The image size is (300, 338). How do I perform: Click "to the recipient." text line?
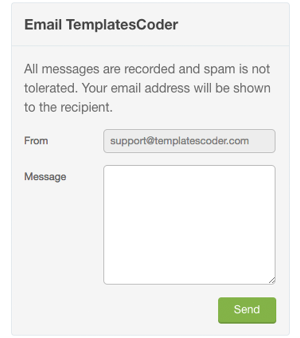(68, 108)
